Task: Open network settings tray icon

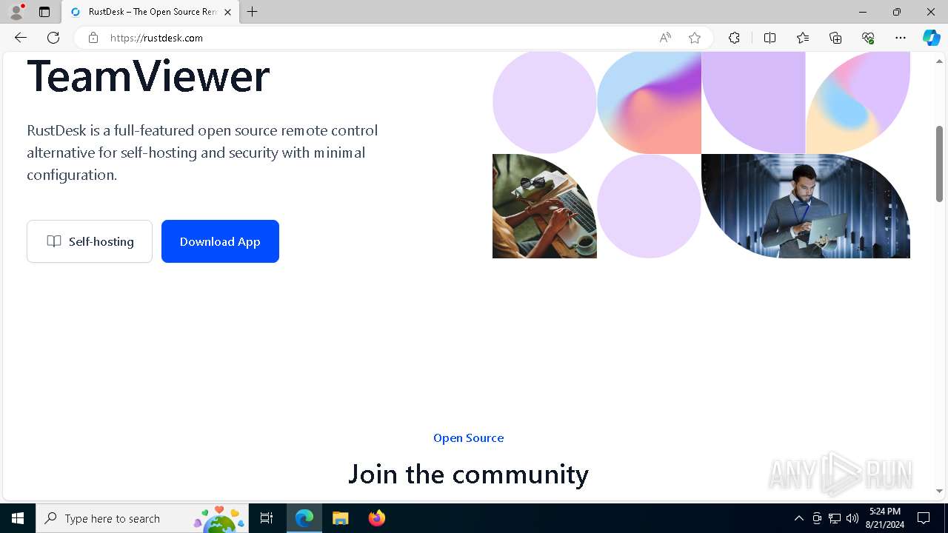Action: (x=835, y=518)
